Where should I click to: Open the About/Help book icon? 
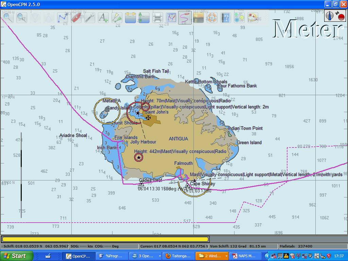(225, 18)
